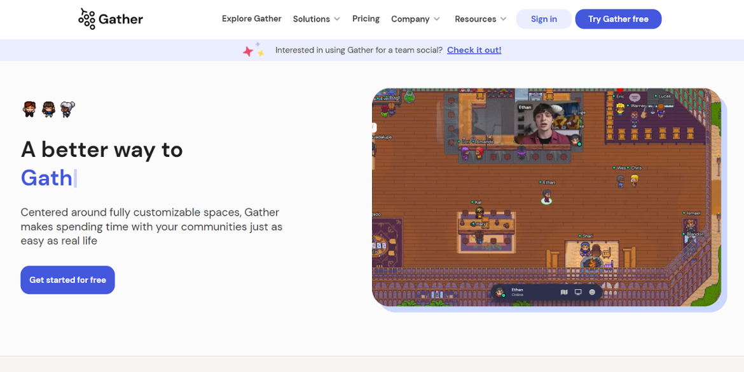Click the brown-haired pixel avatar above the headline
Screen dimensions: 744x372
48,109
